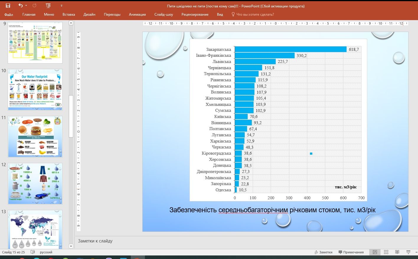
Task: Open the Файл menu
Action: [x=9, y=14]
